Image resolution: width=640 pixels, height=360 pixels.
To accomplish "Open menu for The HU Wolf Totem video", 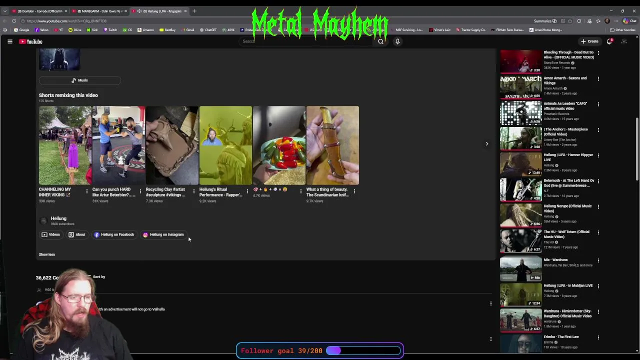I will coord(598,232).
